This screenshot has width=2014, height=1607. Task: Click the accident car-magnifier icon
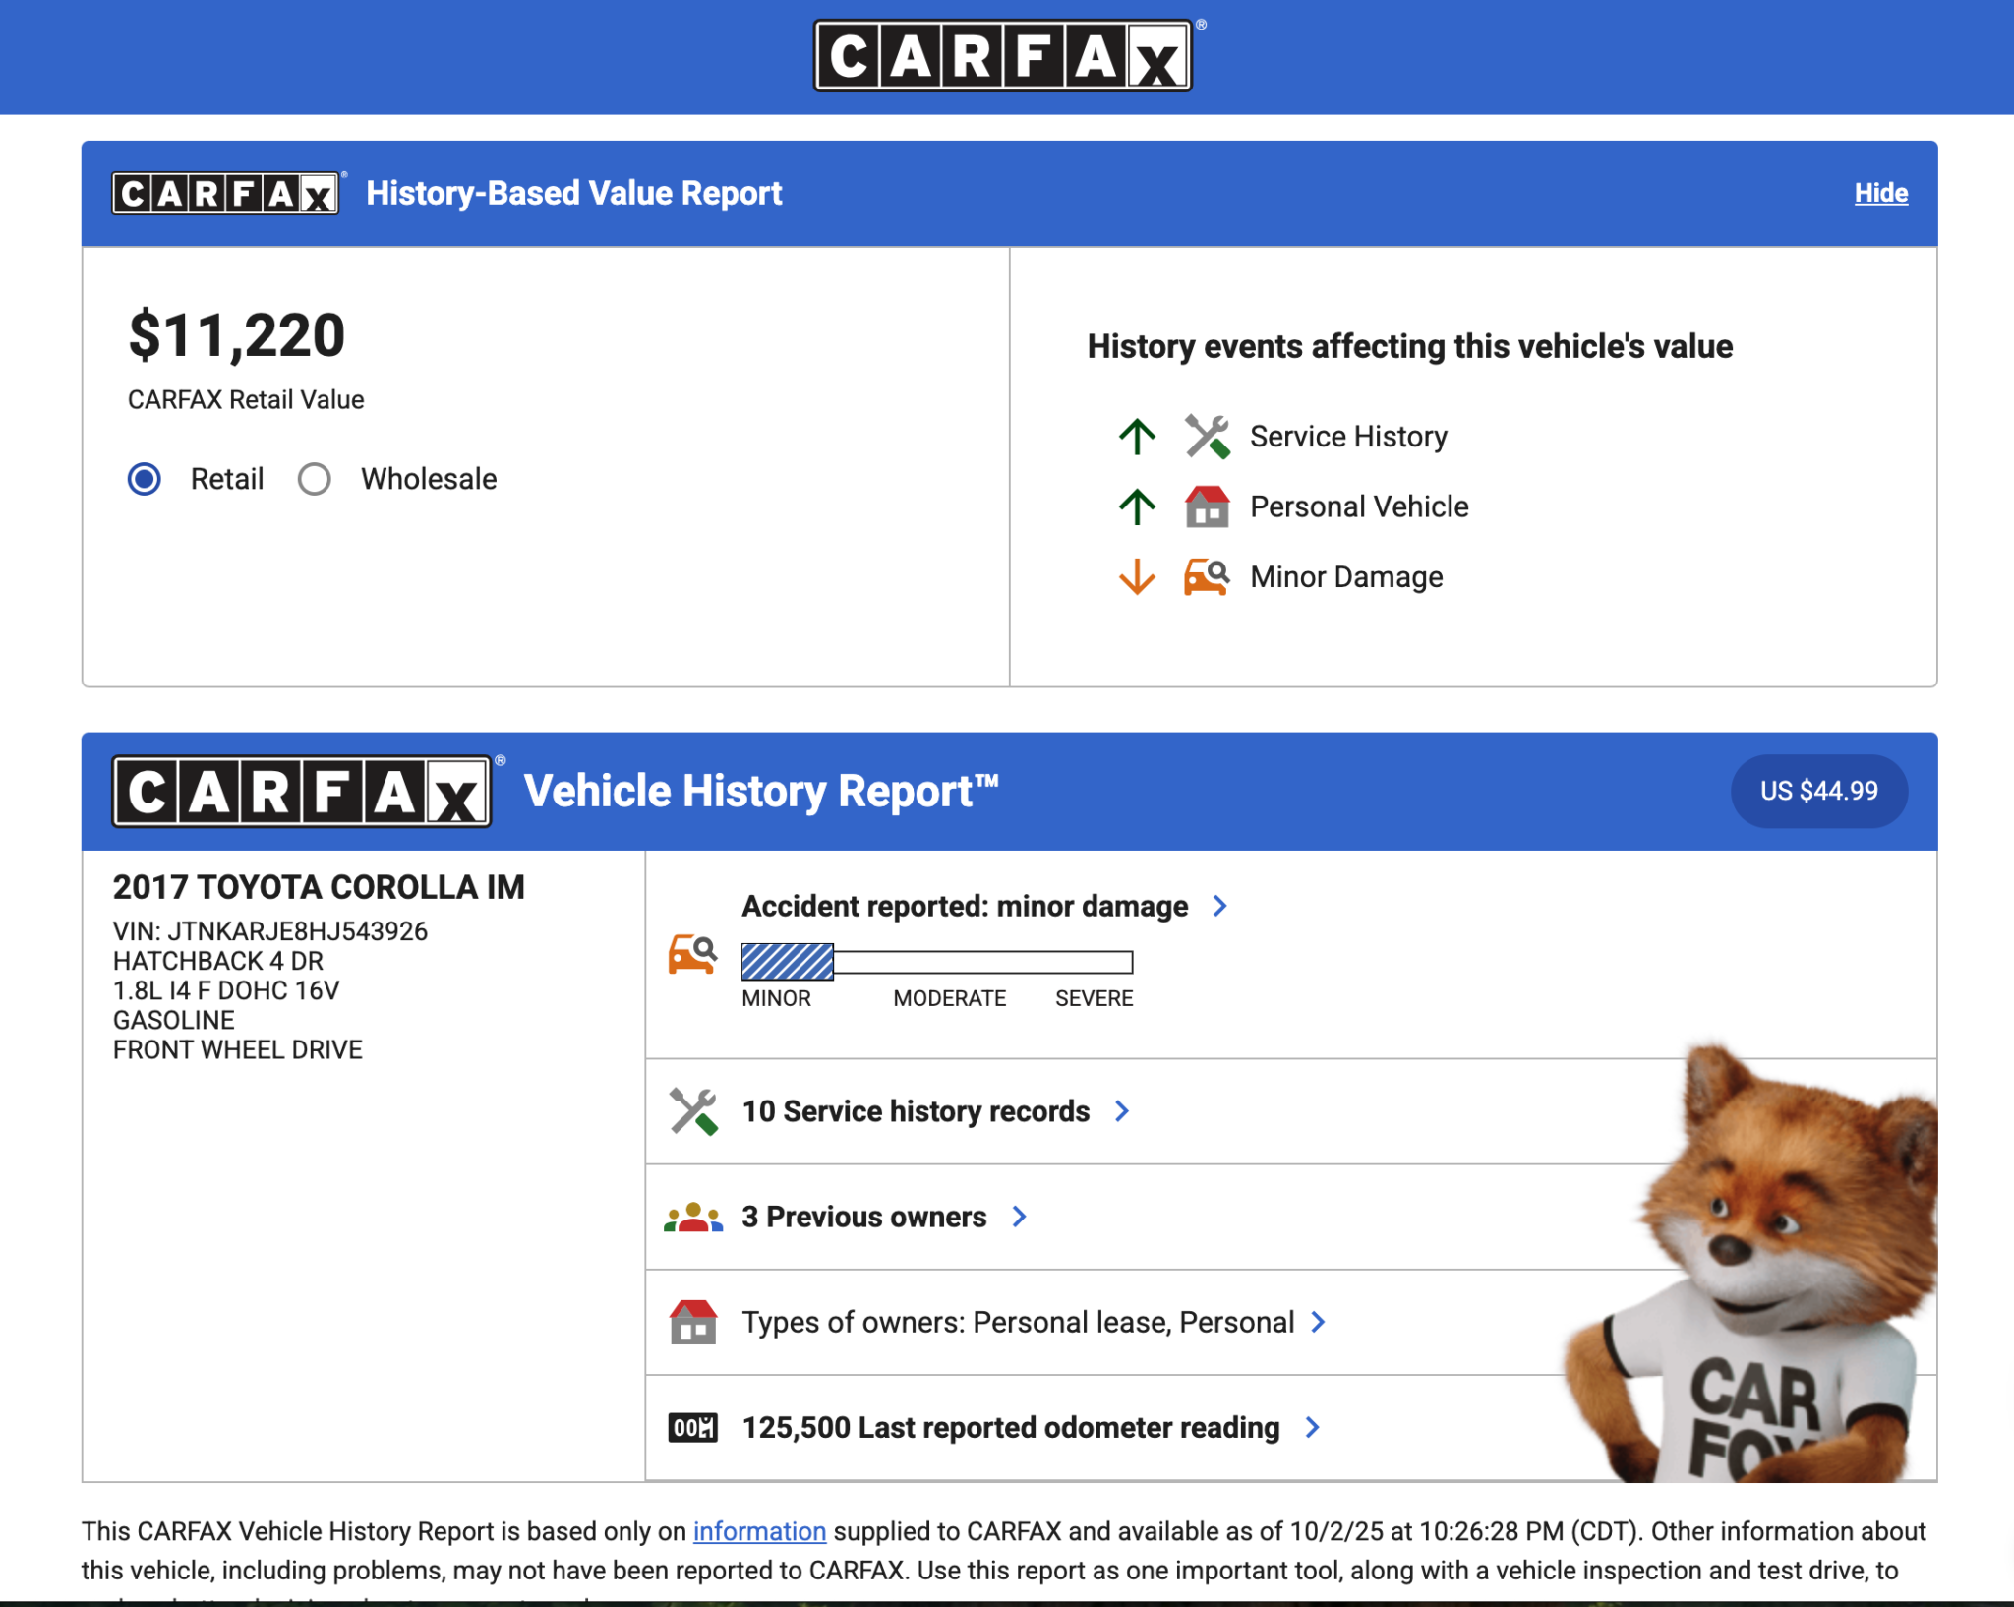(692, 954)
